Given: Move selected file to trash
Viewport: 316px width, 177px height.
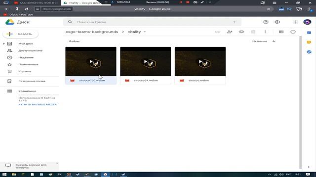Looking at the screenshot, I should coord(253,31).
